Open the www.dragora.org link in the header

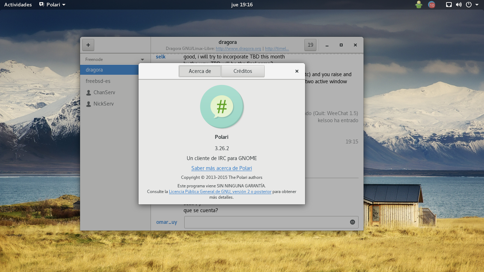(238, 49)
